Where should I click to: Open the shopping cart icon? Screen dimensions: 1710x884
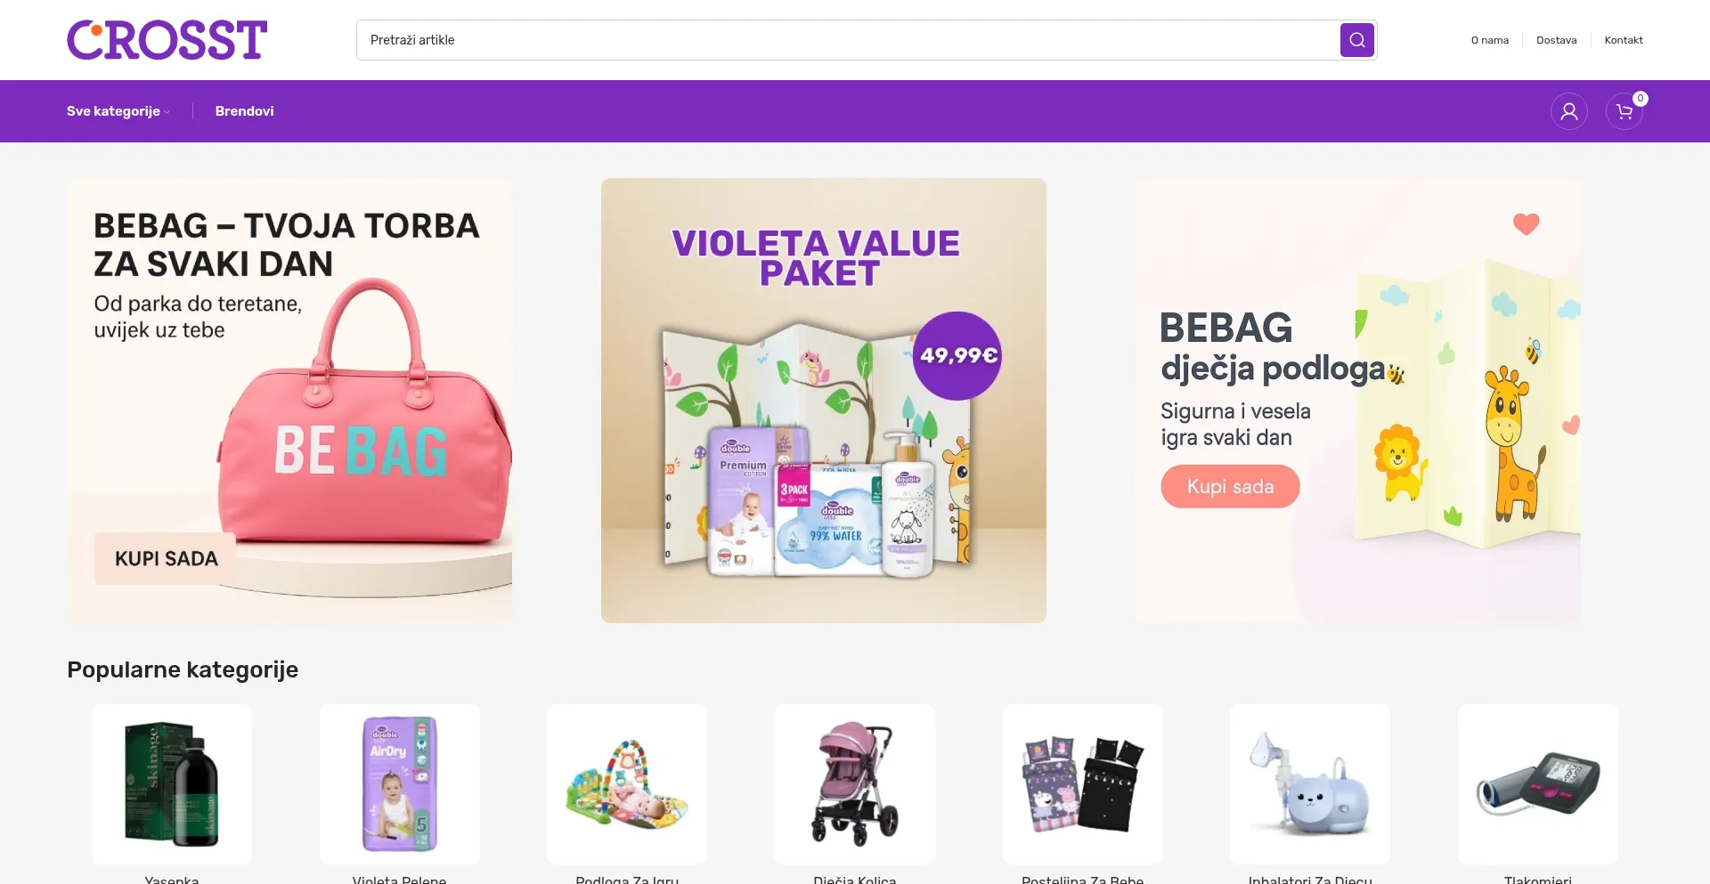tap(1624, 111)
